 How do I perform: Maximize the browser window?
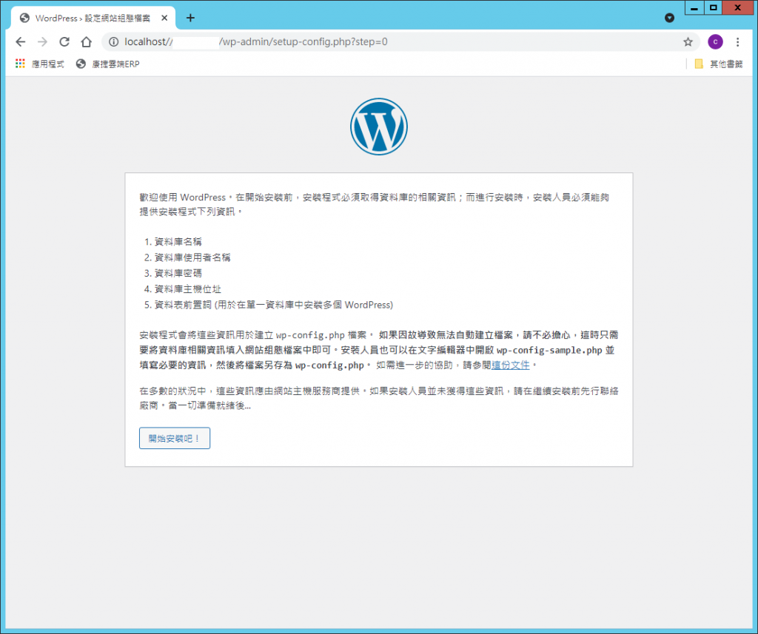(x=714, y=8)
